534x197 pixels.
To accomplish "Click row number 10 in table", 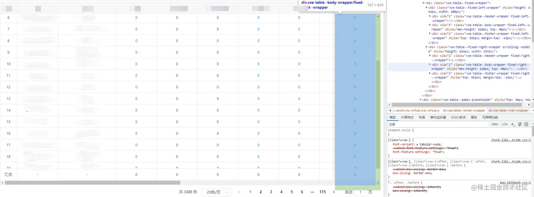I will [8, 64].
